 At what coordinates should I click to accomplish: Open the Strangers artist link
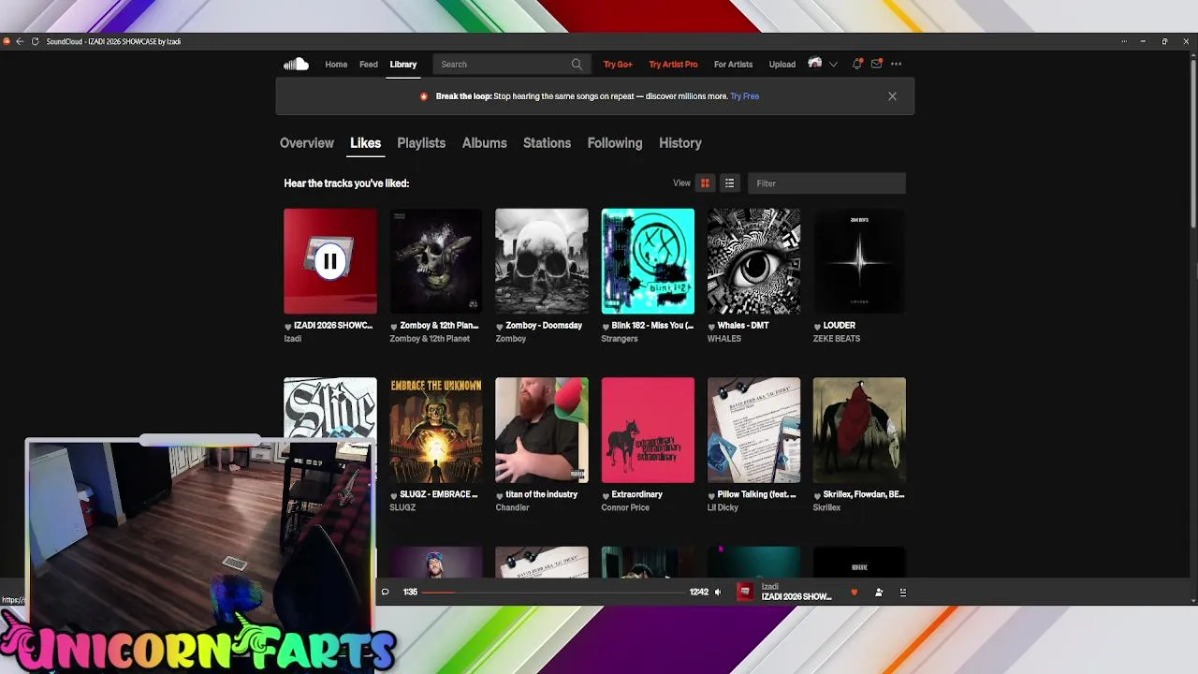(620, 339)
